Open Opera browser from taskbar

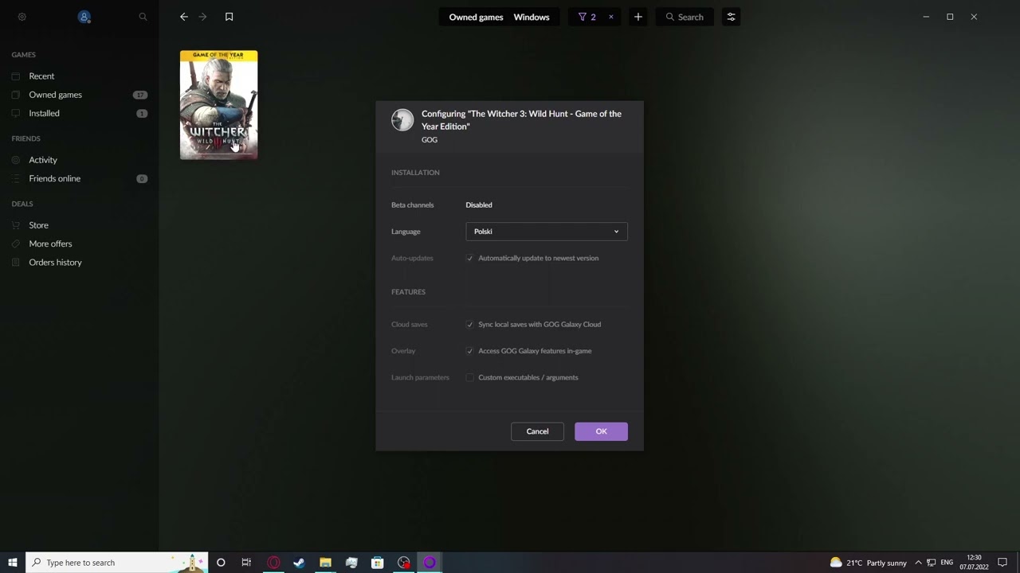[x=273, y=563]
